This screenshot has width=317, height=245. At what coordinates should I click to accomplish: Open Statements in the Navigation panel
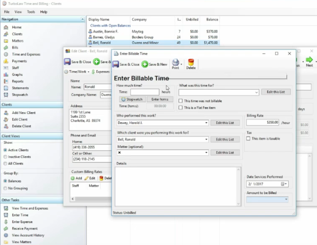20,88
